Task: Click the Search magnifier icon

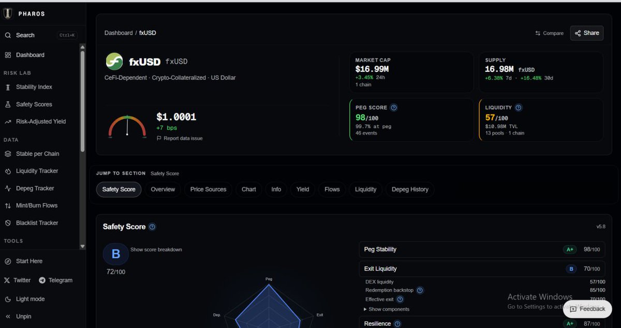Action: coord(8,35)
